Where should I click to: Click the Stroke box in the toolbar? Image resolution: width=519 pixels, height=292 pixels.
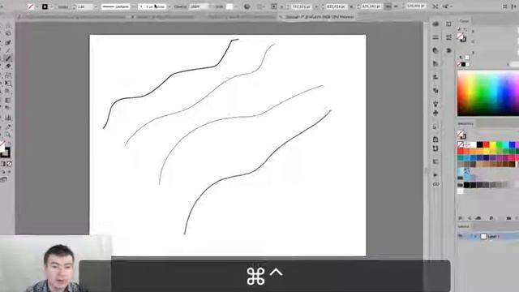tap(6, 152)
